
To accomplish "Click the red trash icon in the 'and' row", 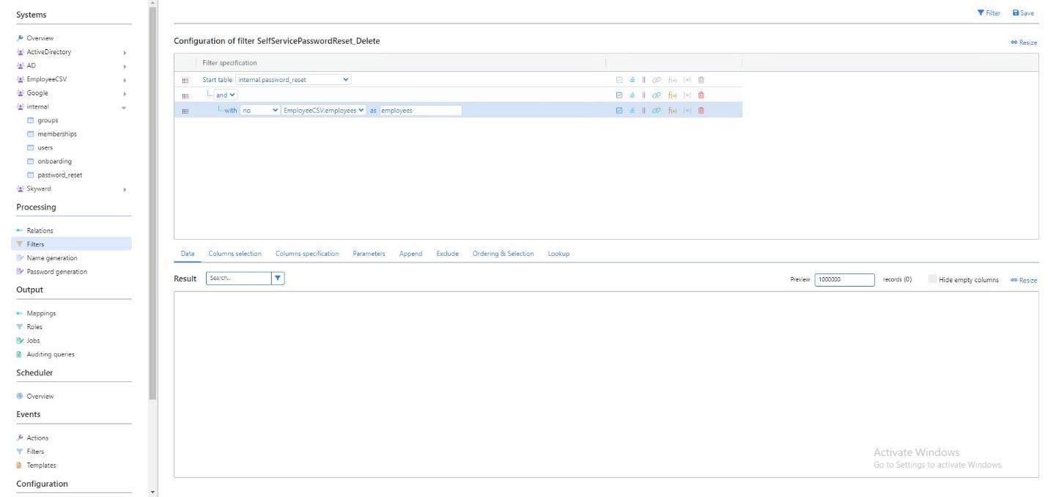I will (701, 95).
